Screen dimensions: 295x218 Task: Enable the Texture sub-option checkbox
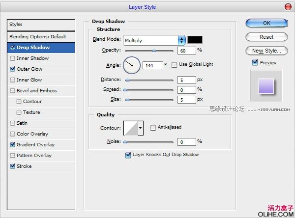point(19,112)
